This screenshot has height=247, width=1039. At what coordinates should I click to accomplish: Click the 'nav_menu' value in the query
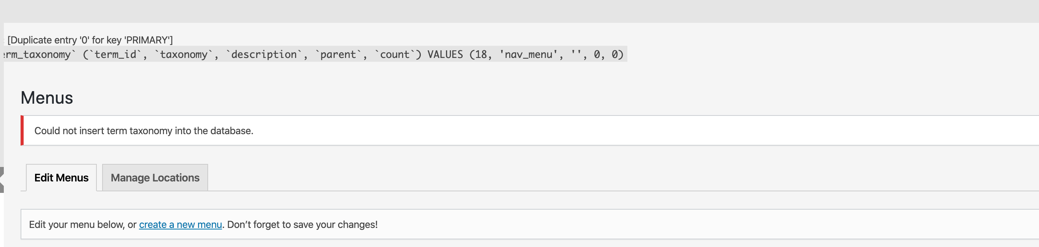click(x=528, y=55)
